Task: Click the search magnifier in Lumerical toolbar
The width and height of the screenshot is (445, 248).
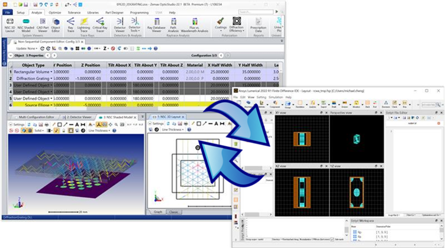Action: [438, 105]
